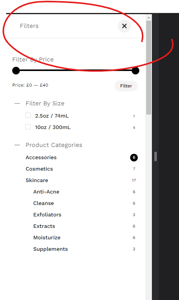Viewport: 179px width, 300px height.
Task: Select the Moisturize subcategory
Action: click(x=47, y=238)
